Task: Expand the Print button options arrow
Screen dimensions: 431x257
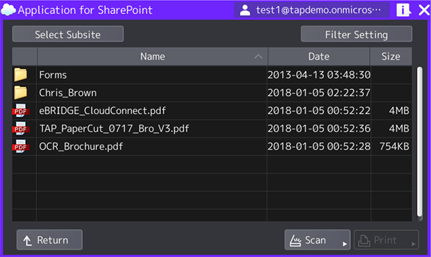Action: (413, 244)
